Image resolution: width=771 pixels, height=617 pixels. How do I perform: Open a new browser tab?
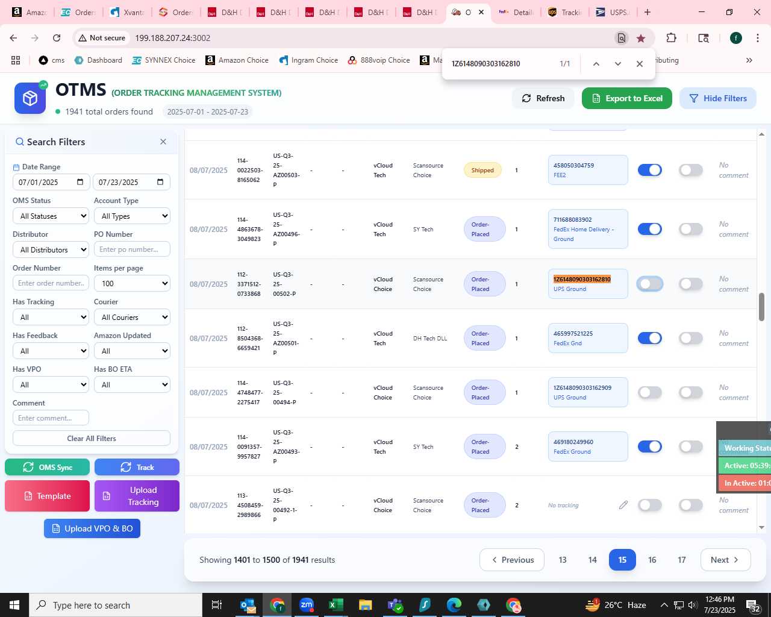point(648,12)
